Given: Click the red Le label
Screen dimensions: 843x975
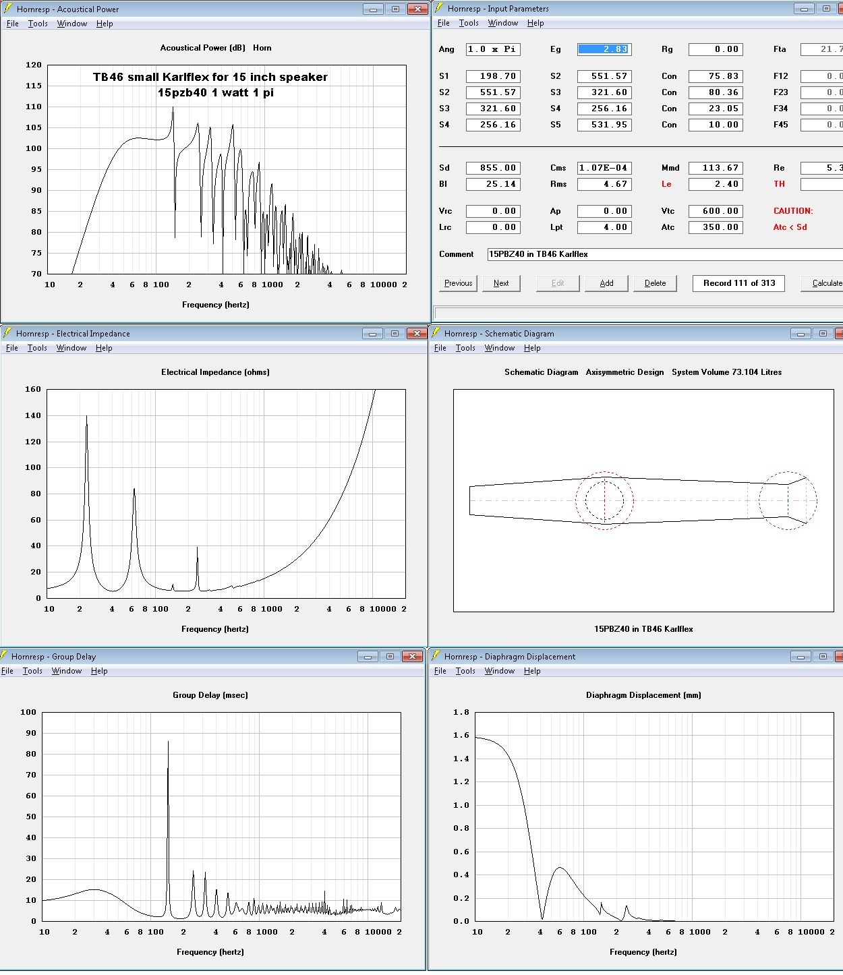Looking at the screenshot, I should 666,184.
